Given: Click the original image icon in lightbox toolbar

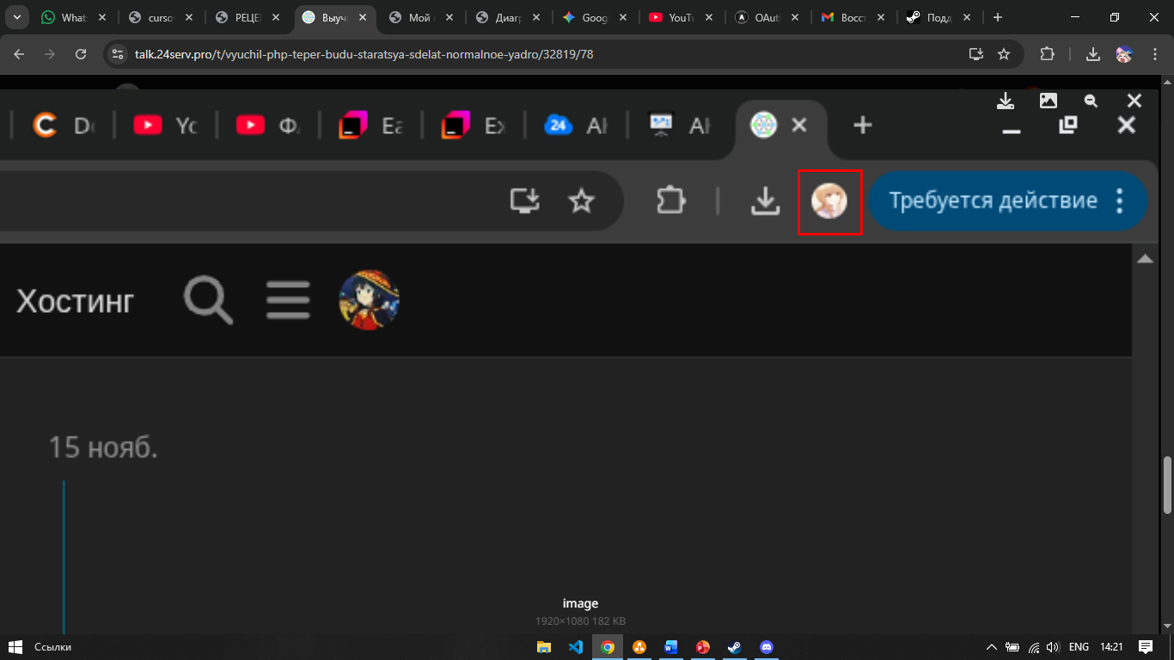Looking at the screenshot, I should point(1049,101).
